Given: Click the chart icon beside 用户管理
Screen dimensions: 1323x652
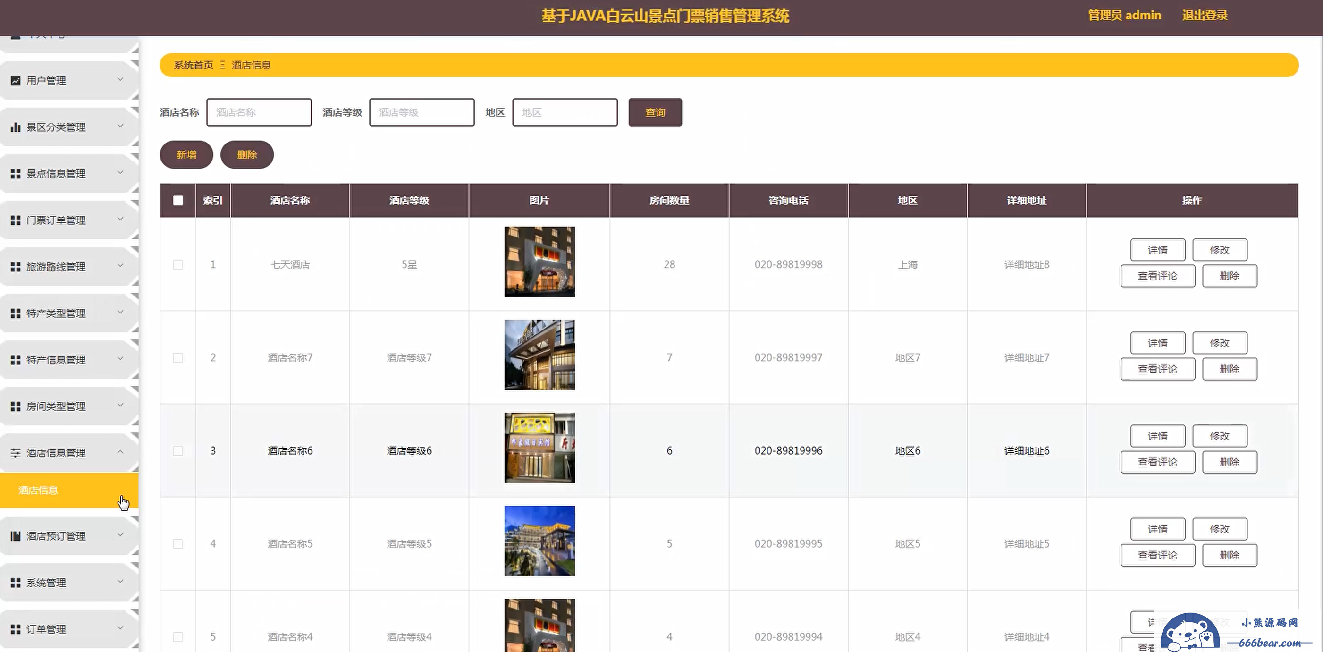Looking at the screenshot, I should (x=16, y=81).
